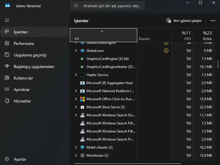Viewport: 220px width, 165px height.
Task: Open the three-dots more options menu
Action: [x=213, y=21]
